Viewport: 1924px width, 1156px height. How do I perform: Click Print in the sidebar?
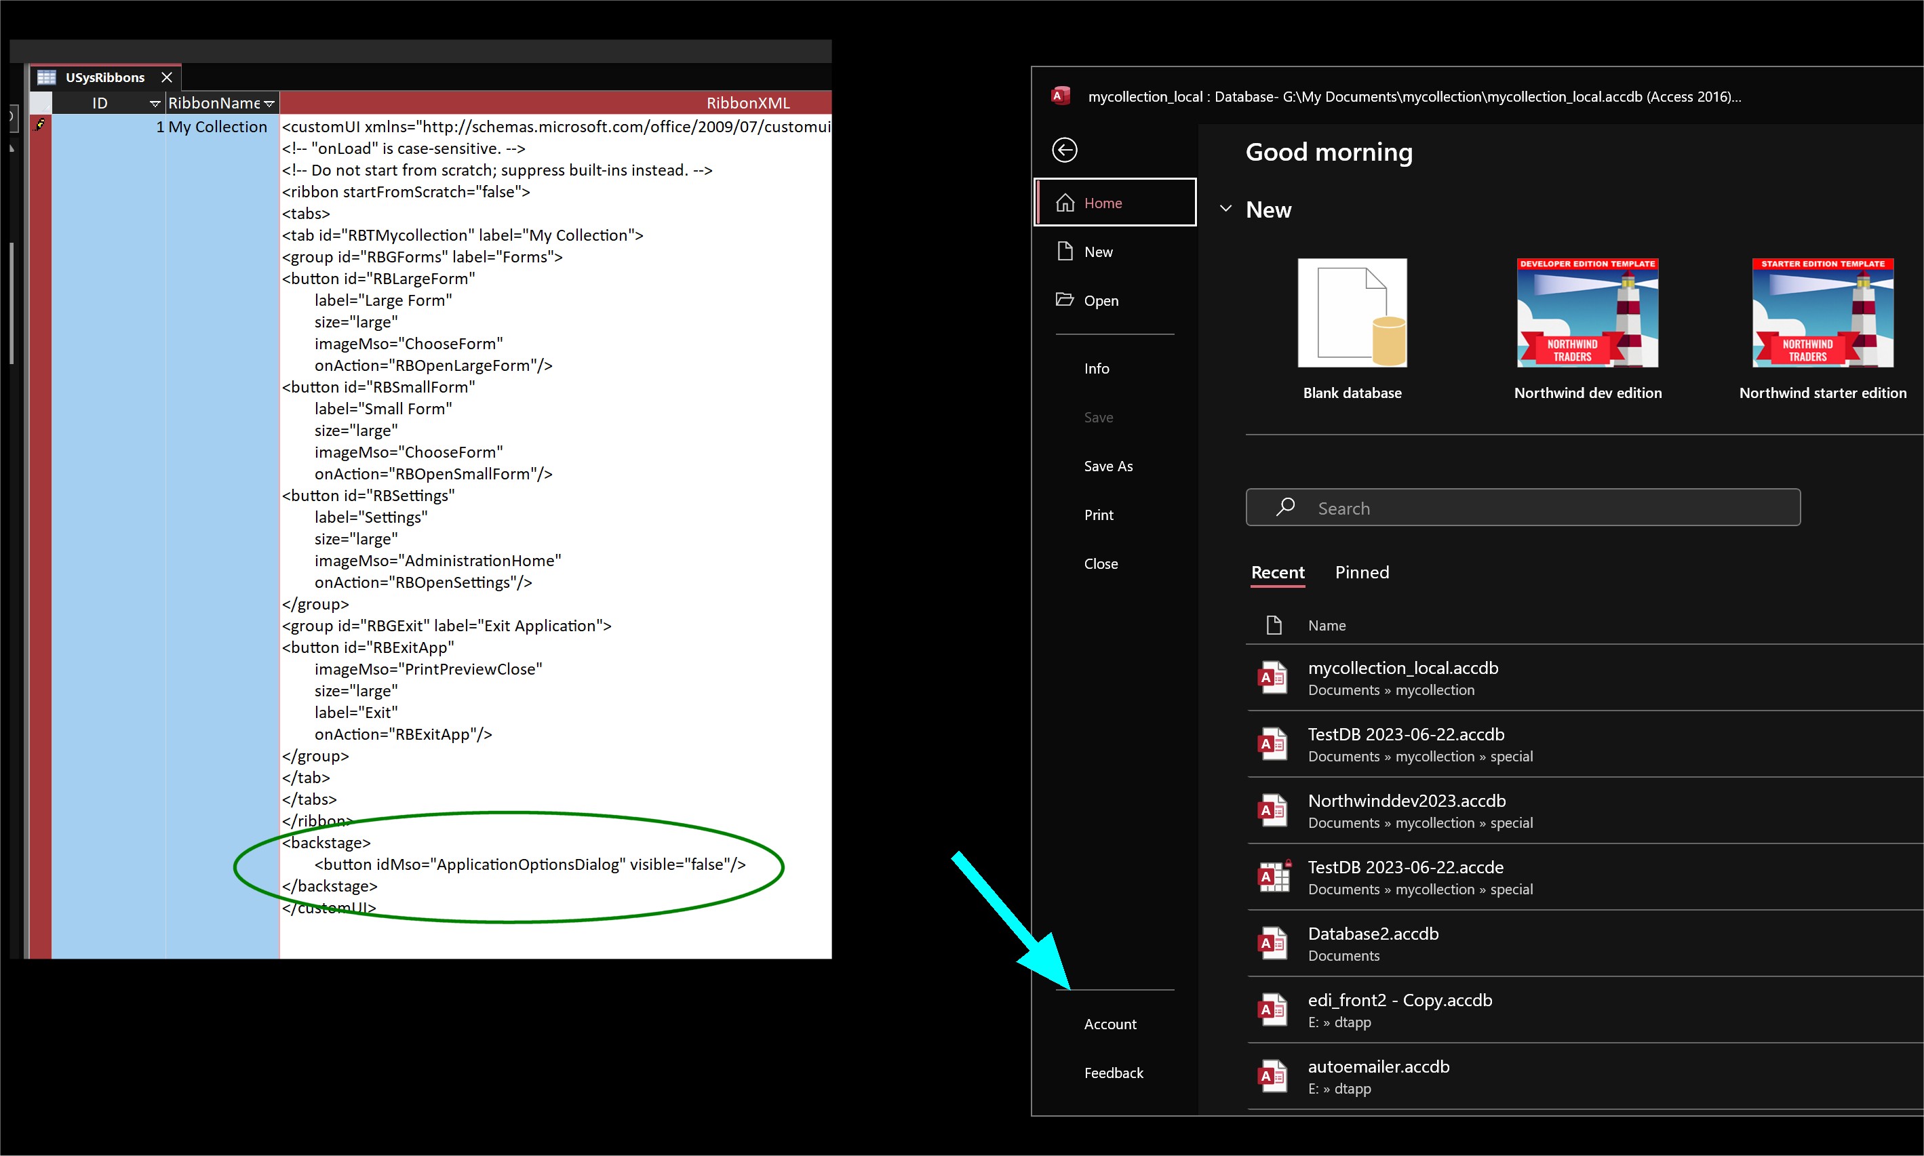(1099, 514)
